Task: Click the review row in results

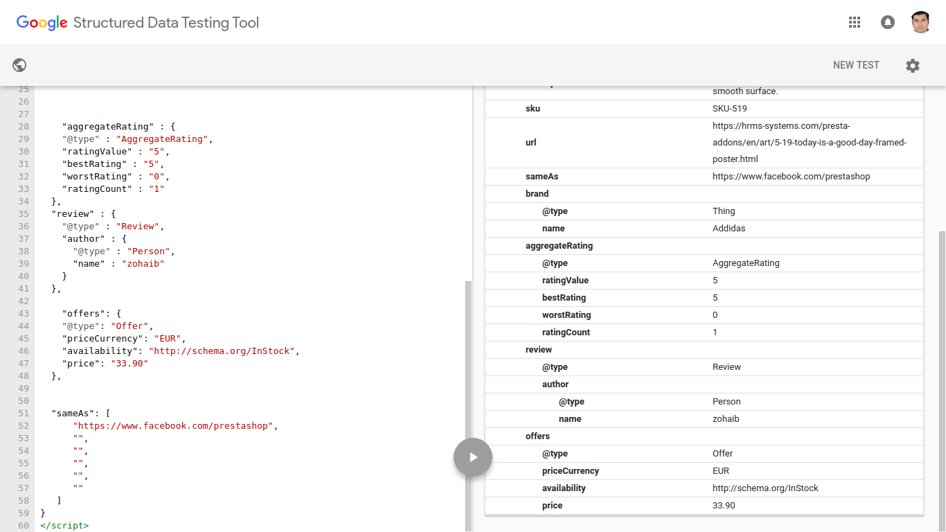Action: pyautogui.click(x=704, y=350)
